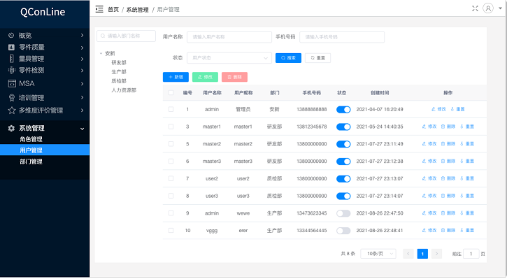Reset password for vggg row 10
The image size is (507, 279).
pos(467,231)
